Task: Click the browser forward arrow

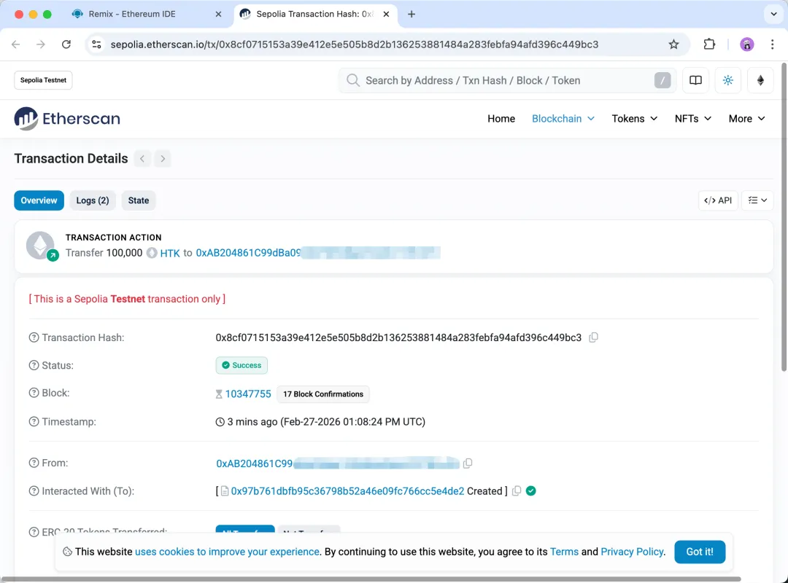Action: (x=41, y=44)
